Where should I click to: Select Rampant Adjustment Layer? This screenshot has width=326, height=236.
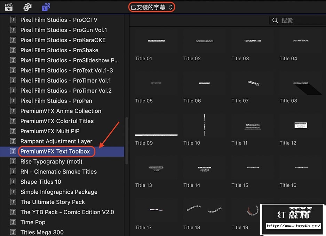(56, 141)
